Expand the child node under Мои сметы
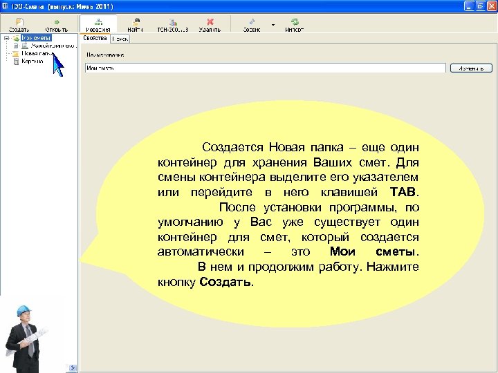498x373 pixels. (15, 46)
